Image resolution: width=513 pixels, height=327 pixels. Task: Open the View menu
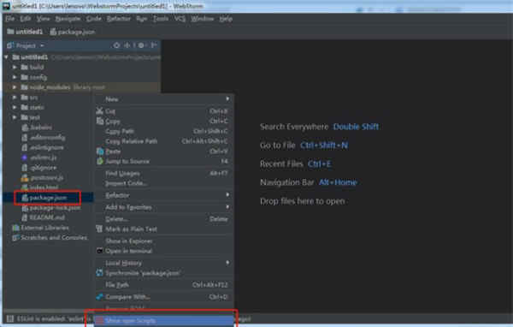(x=43, y=19)
